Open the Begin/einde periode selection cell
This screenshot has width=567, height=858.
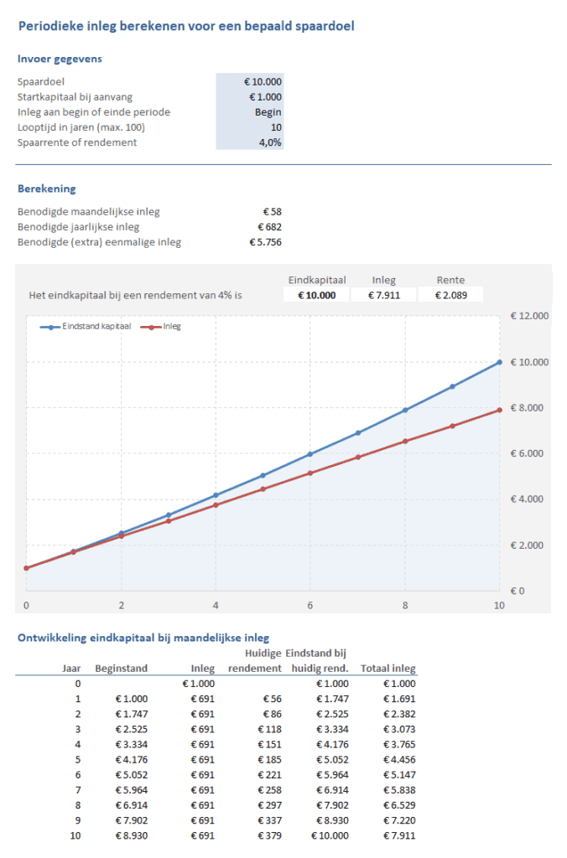coord(250,112)
